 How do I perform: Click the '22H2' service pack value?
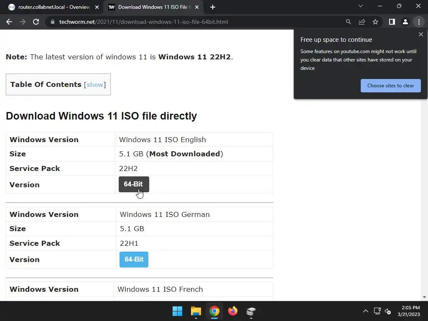(128, 168)
